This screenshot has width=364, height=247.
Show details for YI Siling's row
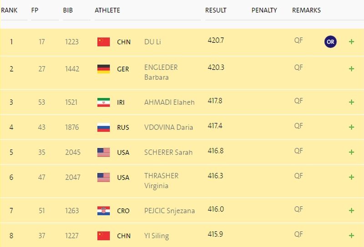[x=351, y=235]
